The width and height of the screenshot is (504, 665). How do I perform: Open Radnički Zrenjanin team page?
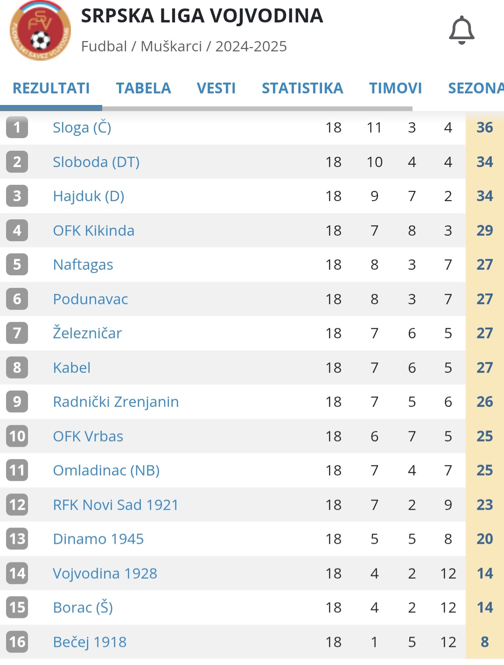116,402
